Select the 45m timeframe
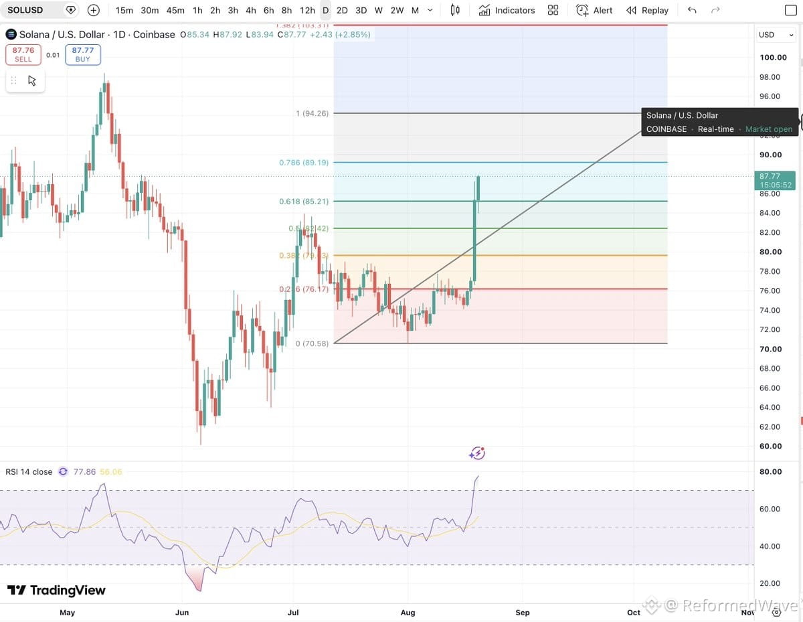Viewport: 803px width, 622px height. tap(175, 10)
